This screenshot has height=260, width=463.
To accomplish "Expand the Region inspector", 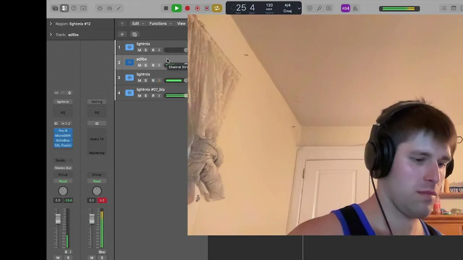I will point(51,24).
